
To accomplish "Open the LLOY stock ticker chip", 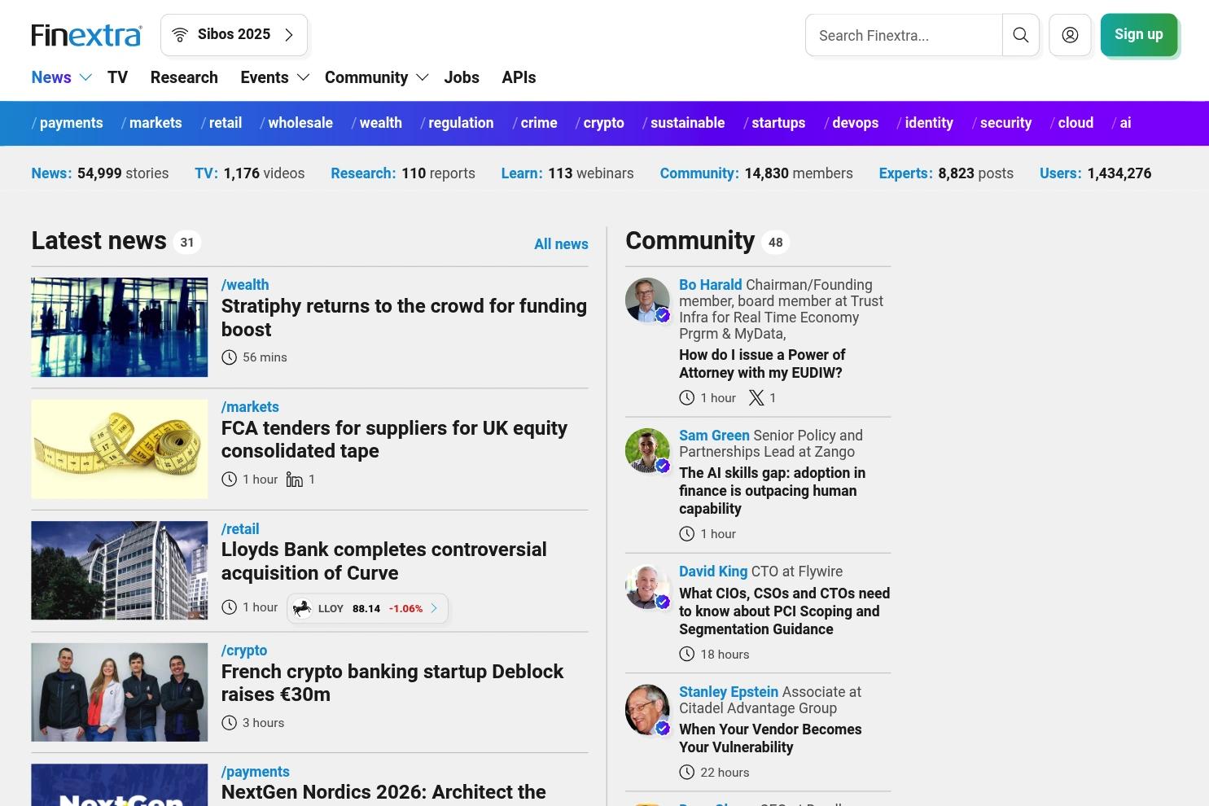I will [x=367, y=608].
